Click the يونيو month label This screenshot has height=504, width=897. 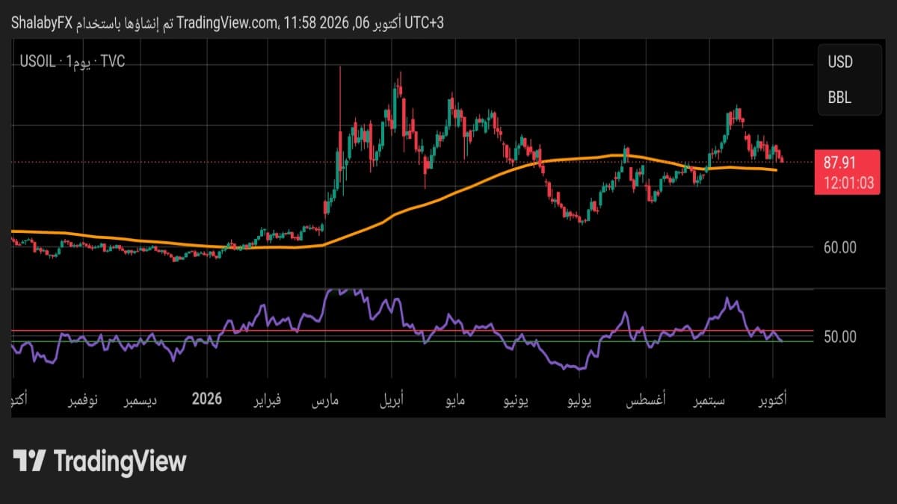tap(516, 400)
